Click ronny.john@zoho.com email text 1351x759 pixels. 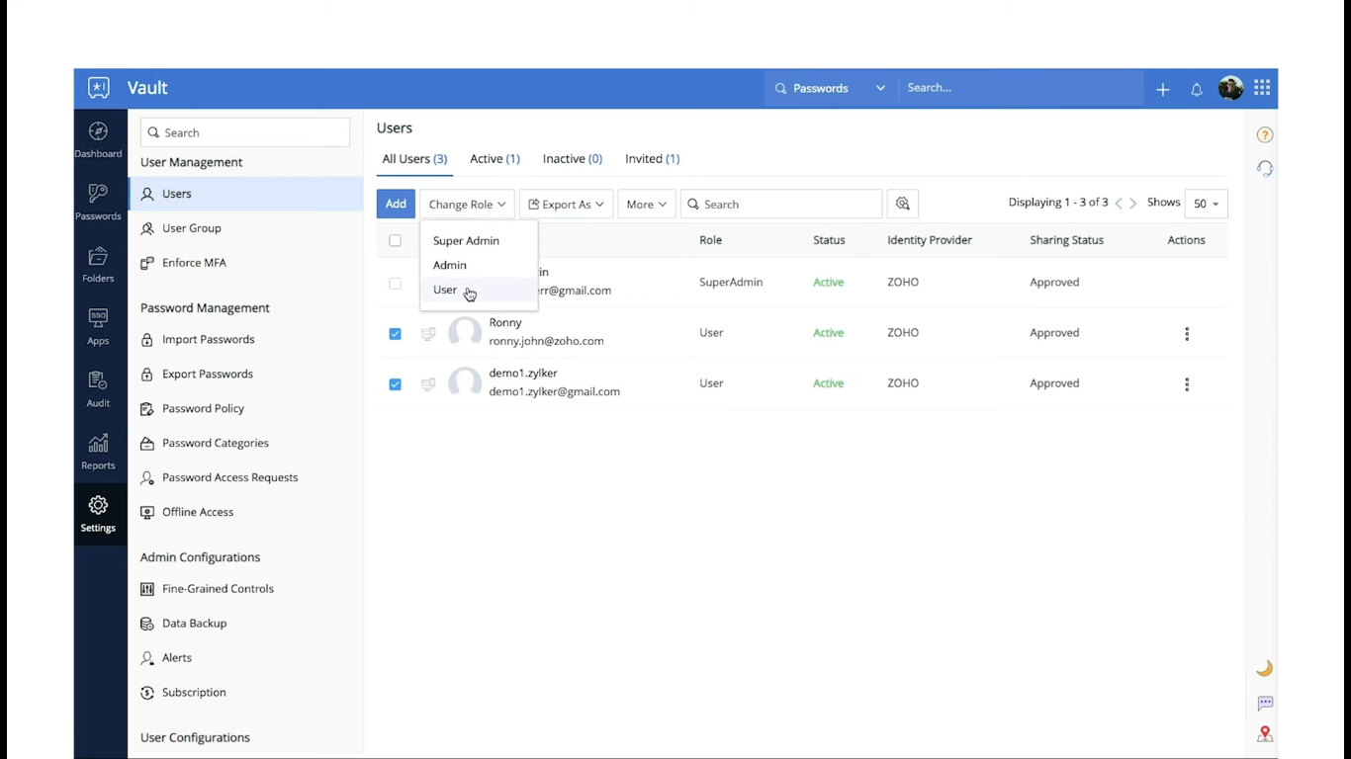point(546,341)
